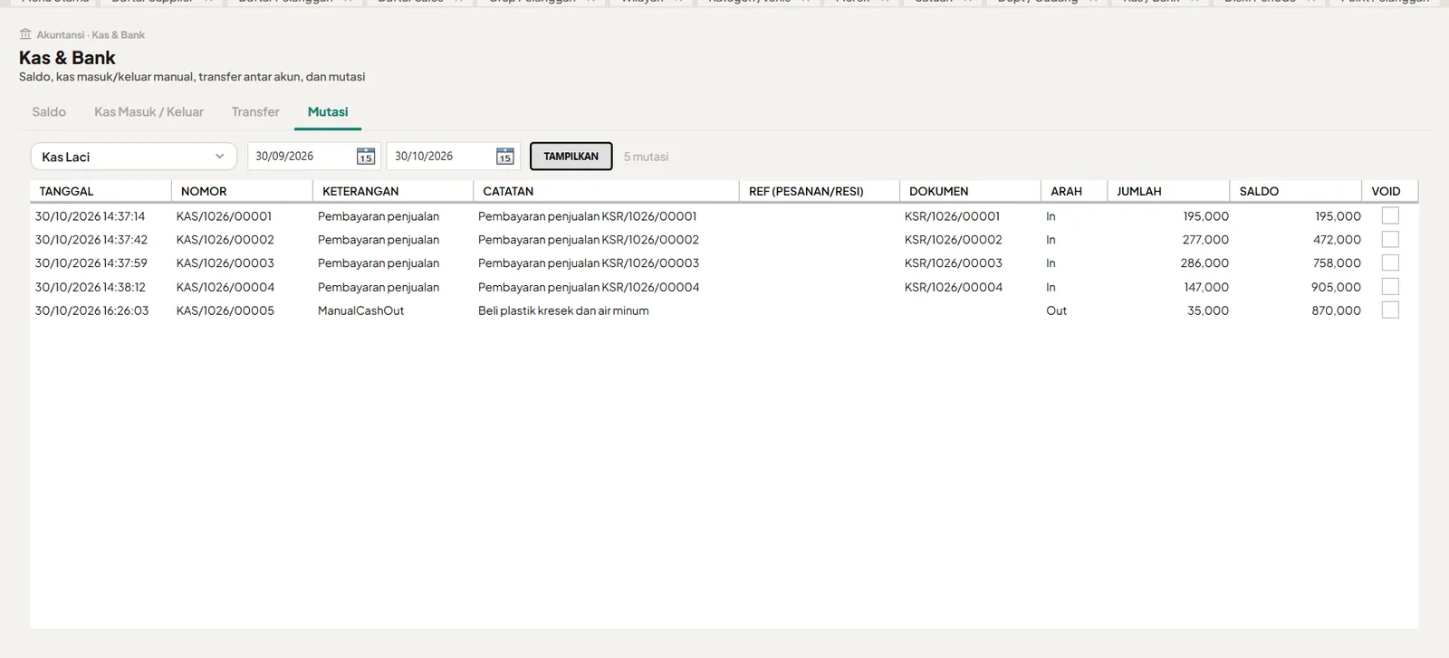Click note 'Beli plastik kresek dan air minum'
The image size is (1449, 658).
point(563,310)
